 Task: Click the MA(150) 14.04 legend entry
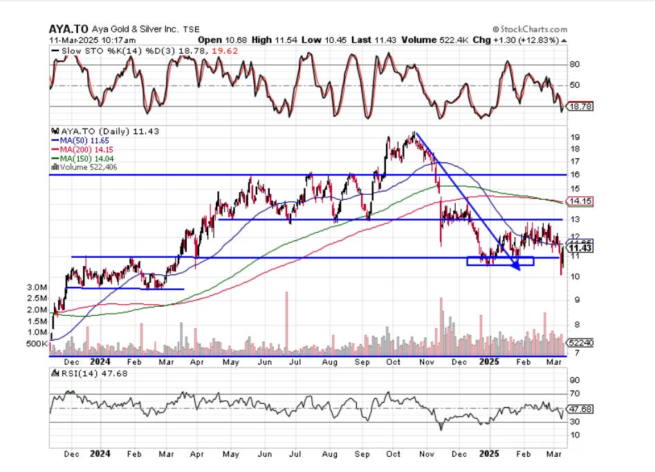(86, 158)
